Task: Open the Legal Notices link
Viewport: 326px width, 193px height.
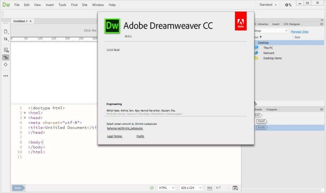Action: coord(115,136)
